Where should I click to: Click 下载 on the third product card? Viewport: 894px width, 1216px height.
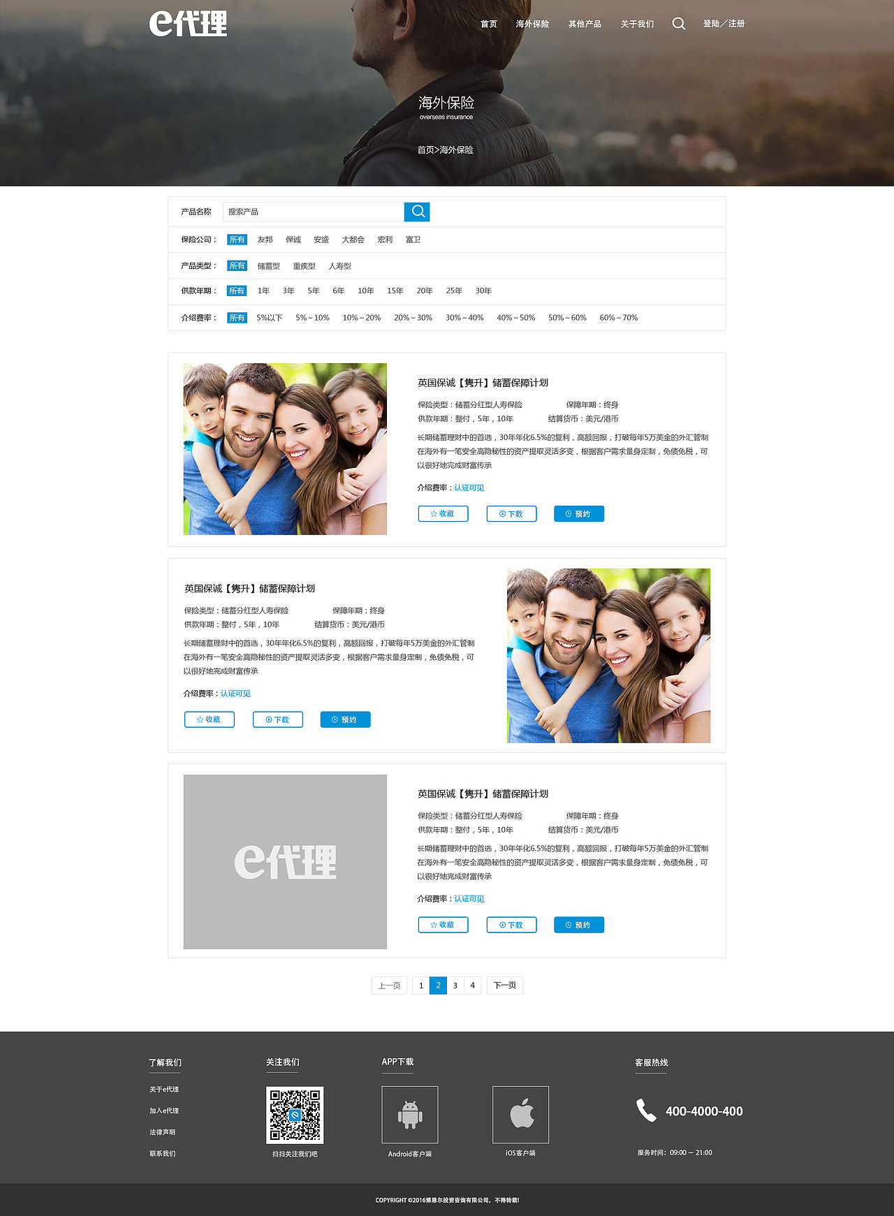click(x=511, y=925)
